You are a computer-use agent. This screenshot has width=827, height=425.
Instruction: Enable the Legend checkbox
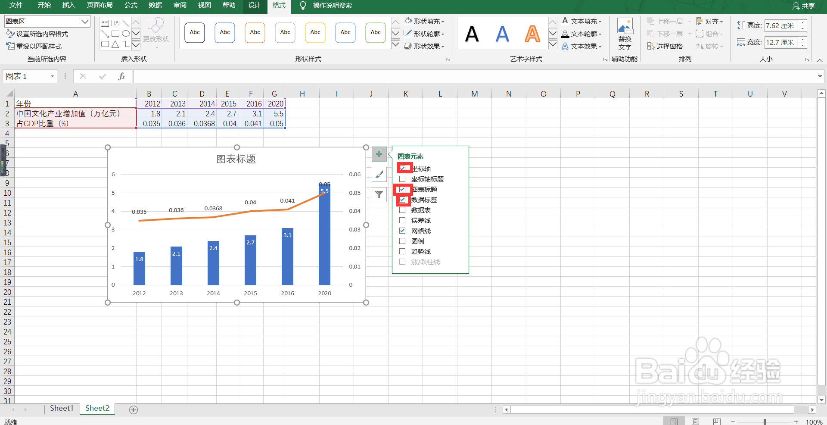click(402, 241)
